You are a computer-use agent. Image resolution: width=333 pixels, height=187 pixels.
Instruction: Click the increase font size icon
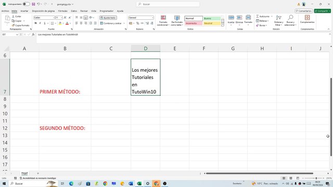[x=65, y=18]
